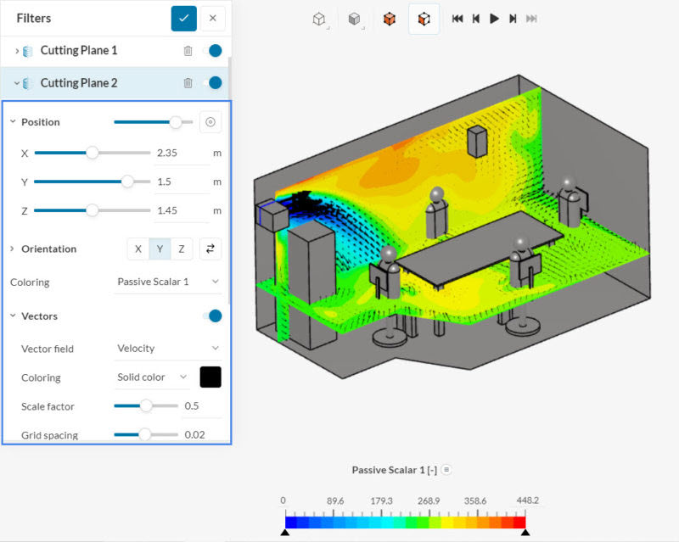The height and width of the screenshot is (542, 679).
Task: Open the Coloring dropdown showing Passive Scalar 1
Action: click(167, 282)
